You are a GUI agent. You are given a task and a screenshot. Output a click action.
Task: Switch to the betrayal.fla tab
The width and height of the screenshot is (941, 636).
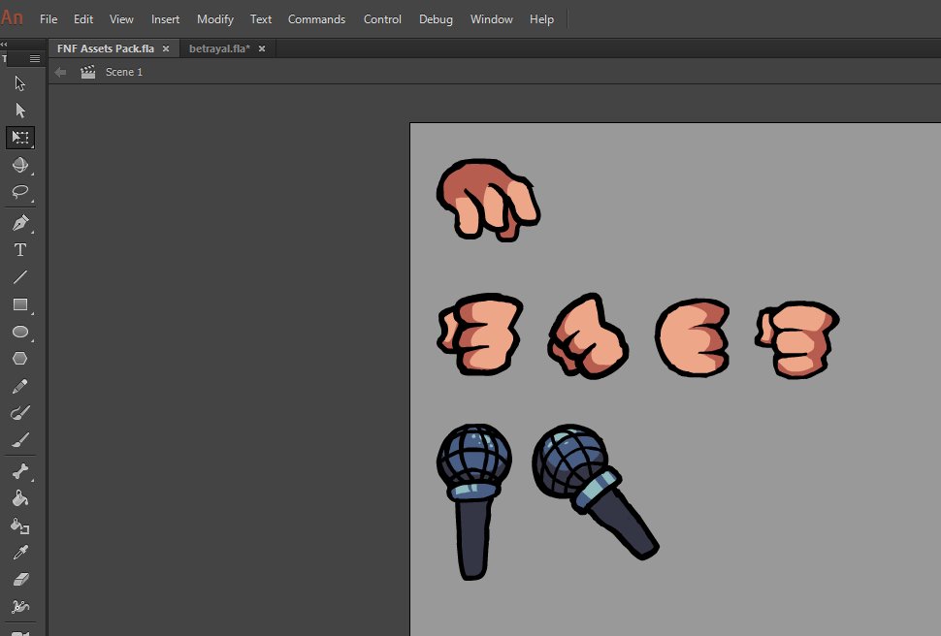218,48
